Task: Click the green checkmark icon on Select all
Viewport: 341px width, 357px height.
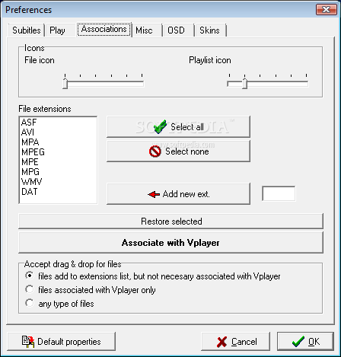Action: [160, 126]
